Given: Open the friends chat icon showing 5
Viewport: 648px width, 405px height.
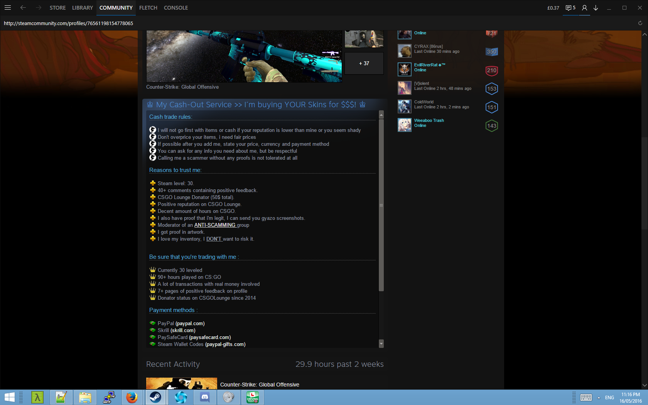Looking at the screenshot, I should [x=570, y=8].
